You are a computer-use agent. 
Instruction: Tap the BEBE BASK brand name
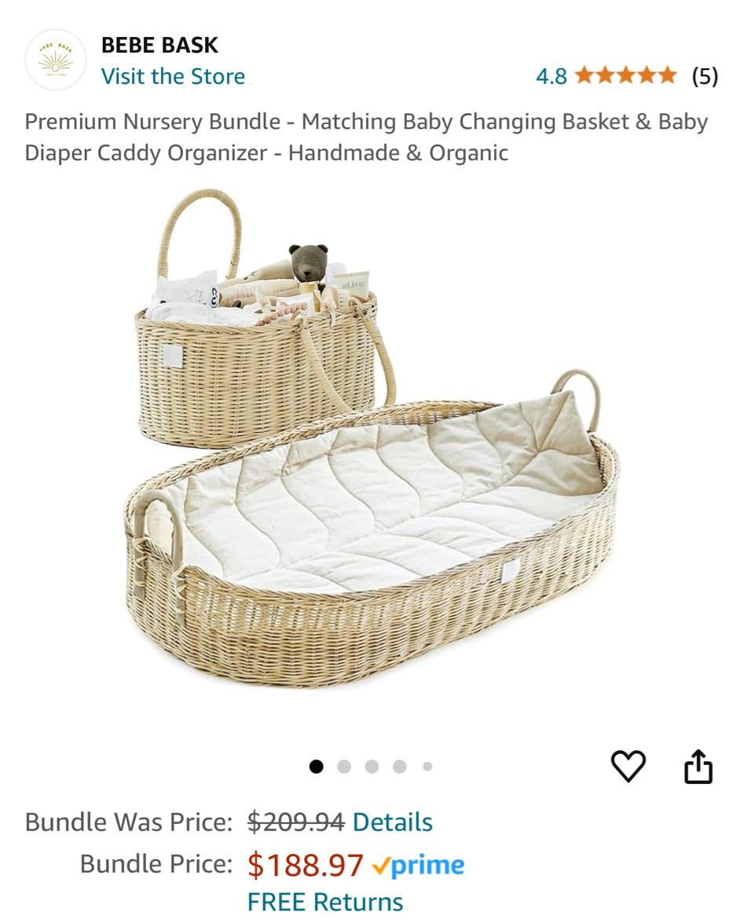(159, 45)
